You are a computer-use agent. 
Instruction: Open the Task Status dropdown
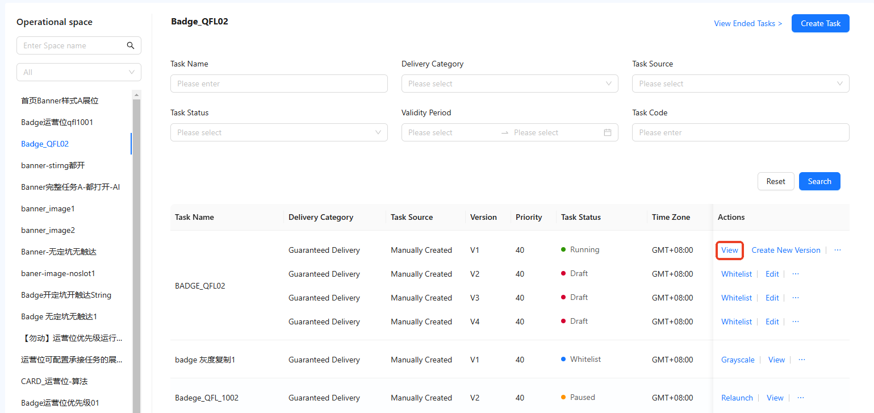coord(279,132)
